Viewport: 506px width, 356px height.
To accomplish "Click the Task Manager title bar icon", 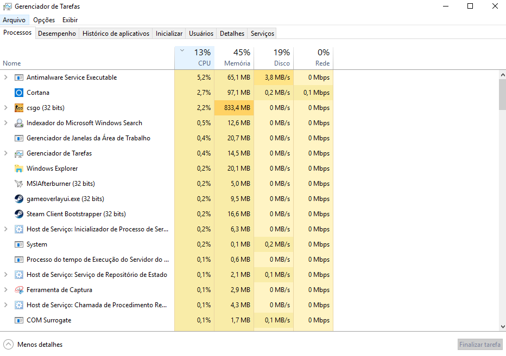I will click(x=7, y=7).
